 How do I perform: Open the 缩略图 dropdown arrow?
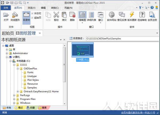pos(82,23)
